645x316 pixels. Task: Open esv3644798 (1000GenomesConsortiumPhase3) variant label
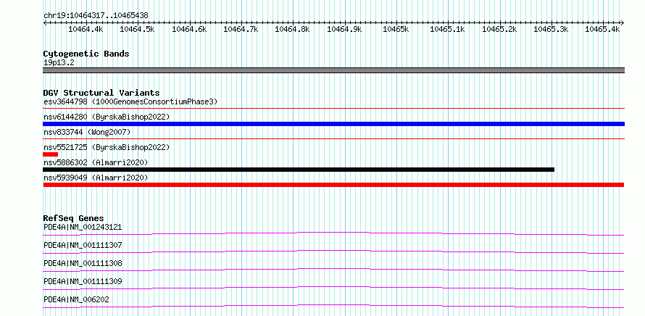130,101
